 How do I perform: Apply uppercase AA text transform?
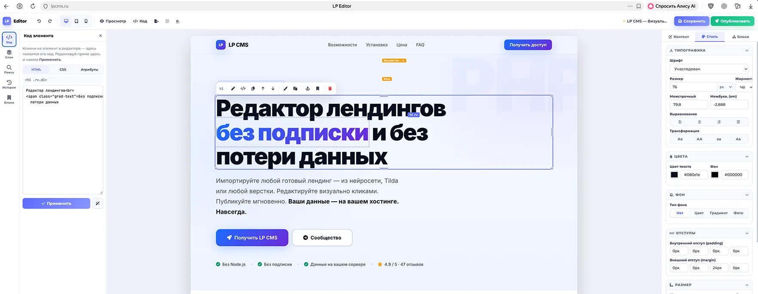(x=700, y=139)
